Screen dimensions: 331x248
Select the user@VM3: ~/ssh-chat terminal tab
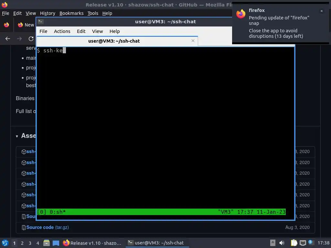117,41
